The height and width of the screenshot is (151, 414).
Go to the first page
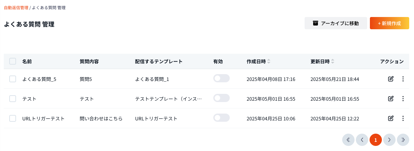point(348,140)
